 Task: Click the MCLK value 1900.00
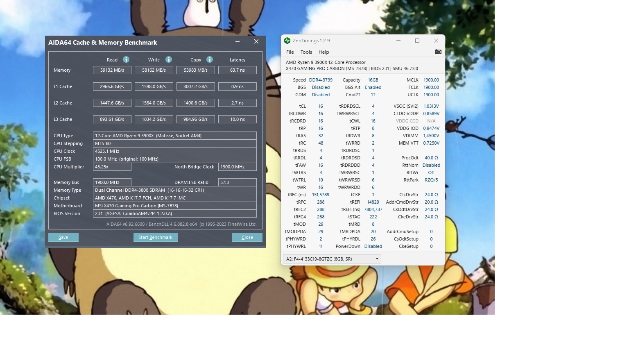431,80
